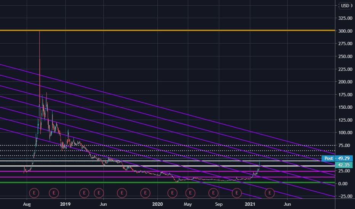355x209 pixels.
Task: Click the 2020 time axis label
Action: [x=157, y=204]
